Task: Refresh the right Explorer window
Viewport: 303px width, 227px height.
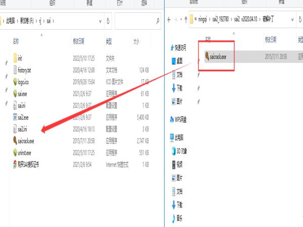Action: 300,19
